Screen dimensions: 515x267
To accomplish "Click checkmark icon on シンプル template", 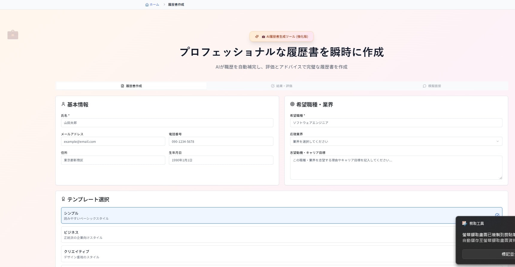I will point(497,215).
